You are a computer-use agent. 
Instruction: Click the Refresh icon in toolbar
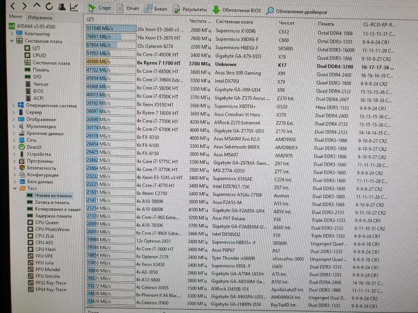click(49, 6)
